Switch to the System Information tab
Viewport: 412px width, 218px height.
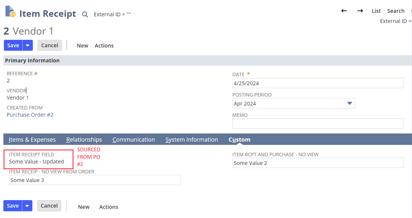(192, 139)
